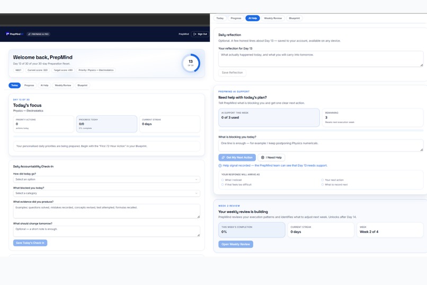The height and width of the screenshot is (285, 427).
Task: Expand the What blocked you today dropdown
Action: pyautogui.click(x=106, y=193)
